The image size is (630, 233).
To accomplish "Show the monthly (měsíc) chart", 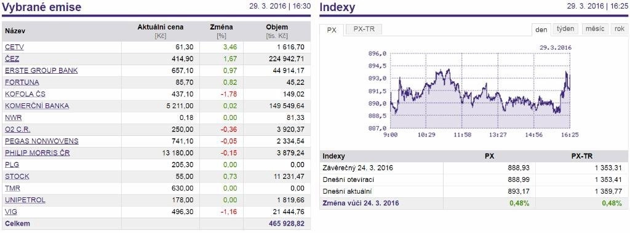I will click(595, 30).
